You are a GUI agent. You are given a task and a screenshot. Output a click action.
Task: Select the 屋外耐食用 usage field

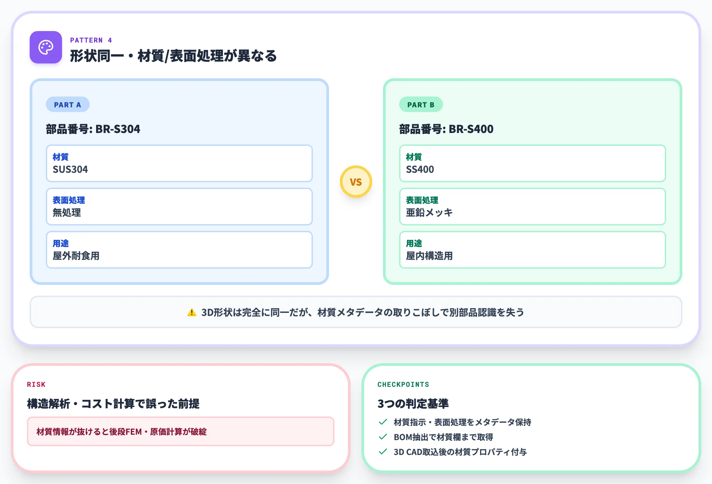tap(179, 250)
